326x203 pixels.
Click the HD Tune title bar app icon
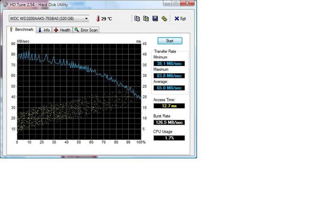pyautogui.click(x=5, y=4)
